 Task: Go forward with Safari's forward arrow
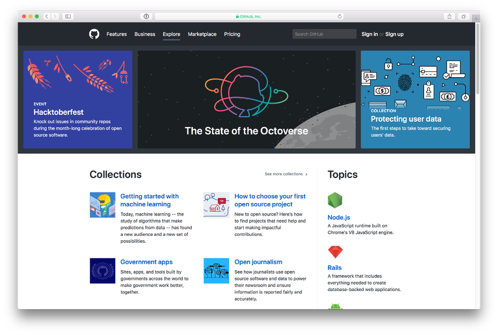(55, 16)
